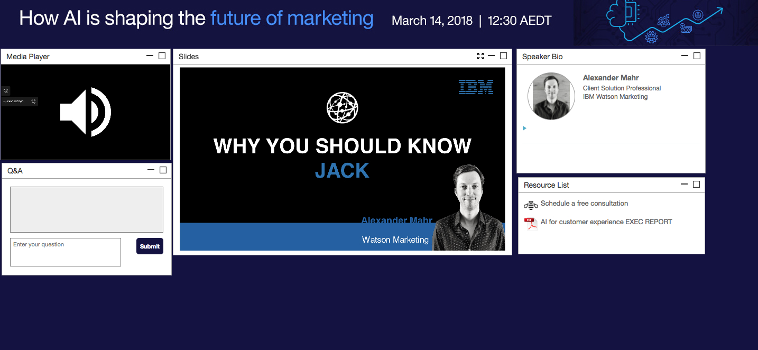The height and width of the screenshot is (350, 758).
Task: Click the IBM logo on the slide
Action: 476,87
